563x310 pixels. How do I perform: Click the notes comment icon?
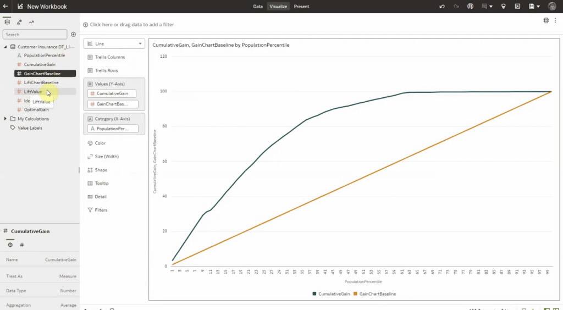[x=484, y=6]
